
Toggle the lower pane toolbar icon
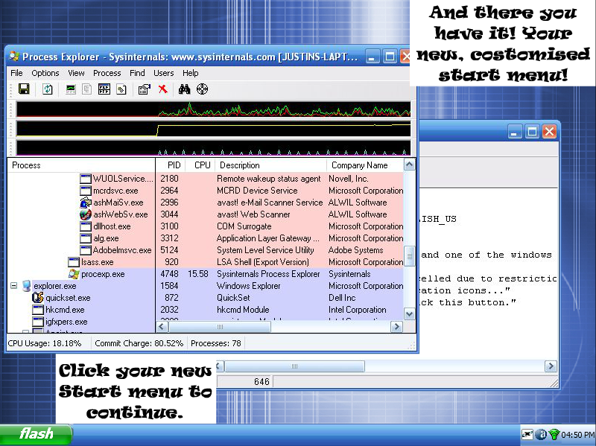104,89
